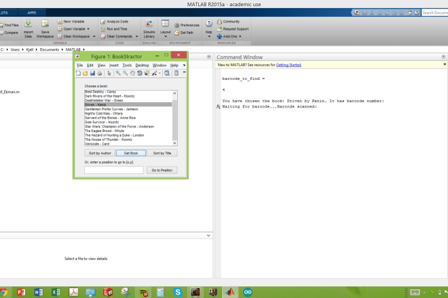Click the Print Figure icon in figure toolbar

pos(99,73)
